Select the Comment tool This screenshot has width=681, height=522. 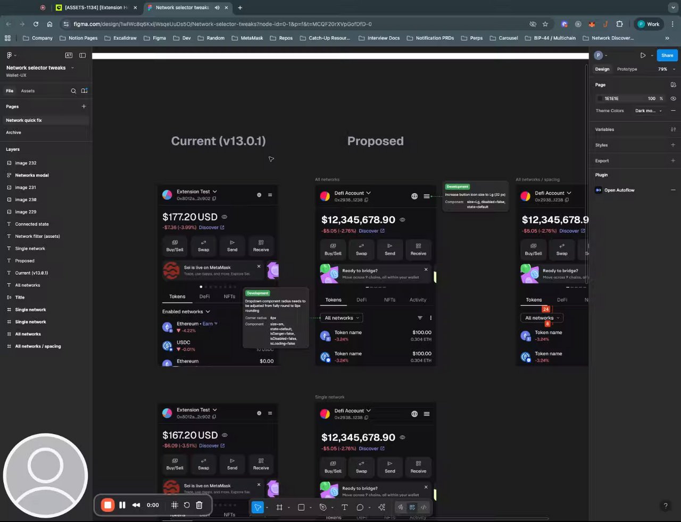[x=360, y=507]
